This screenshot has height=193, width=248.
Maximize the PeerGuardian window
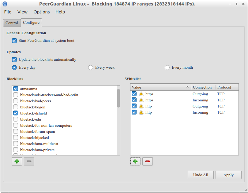click(237, 4)
